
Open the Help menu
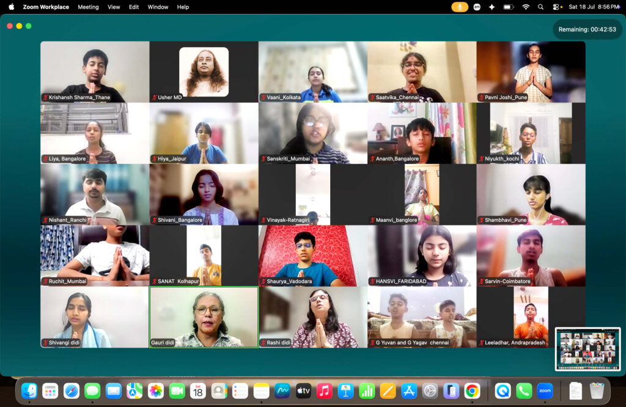[183, 7]
